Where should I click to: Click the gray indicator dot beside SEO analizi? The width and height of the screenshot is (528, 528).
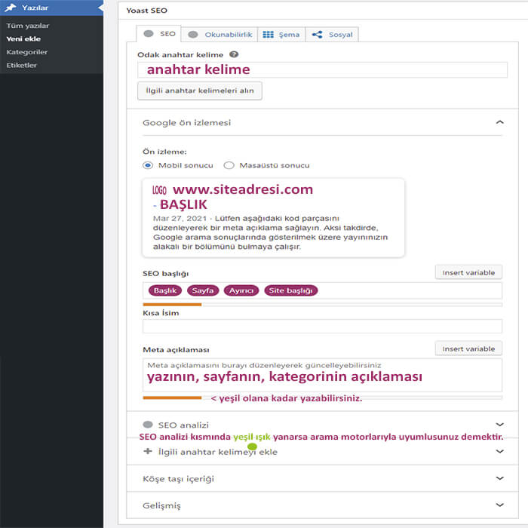pos(148,424)
